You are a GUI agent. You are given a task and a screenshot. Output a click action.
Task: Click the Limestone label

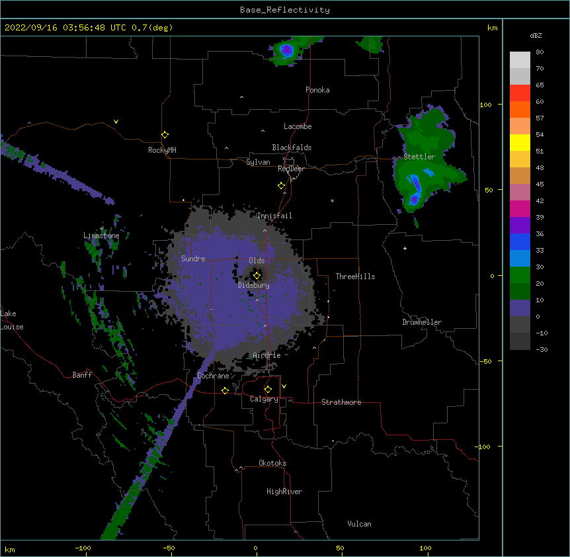coord(101,236)
